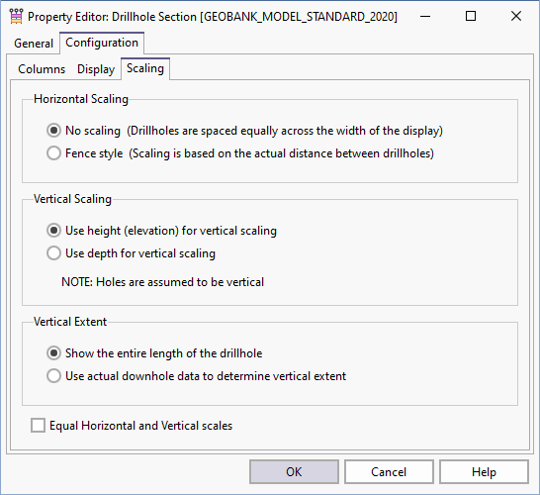The image size is (540, 495).
Task: Confirm settings with the OK button
Action: (x=294, y=472)
